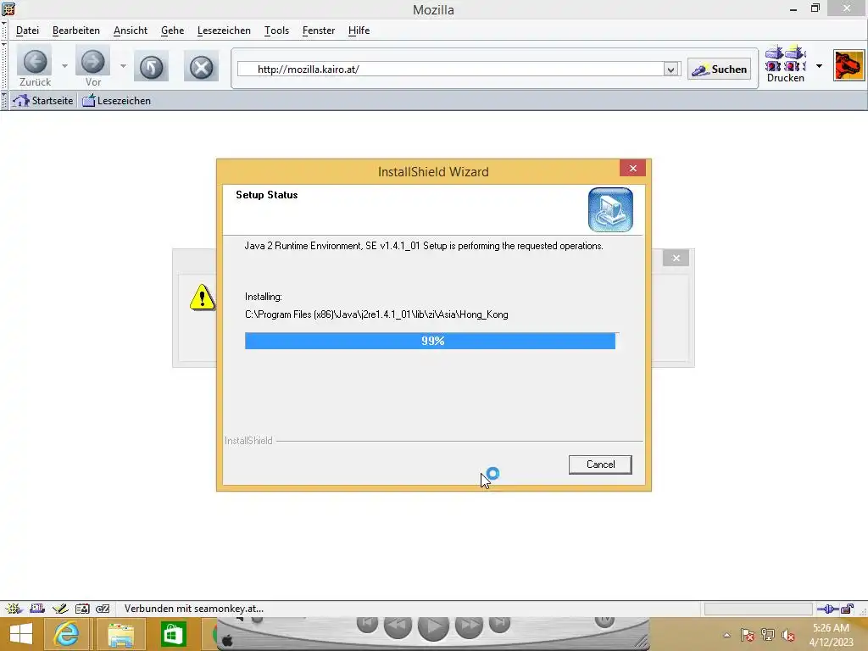Open the Drucken print options arrow
The width and height of the screenshot is (868, 651).
(820, 66)
